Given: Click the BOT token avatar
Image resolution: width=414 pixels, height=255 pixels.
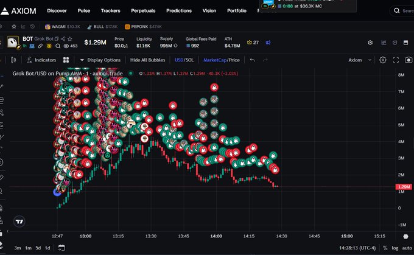Looking at the screenshot, I should coord(13,42).
